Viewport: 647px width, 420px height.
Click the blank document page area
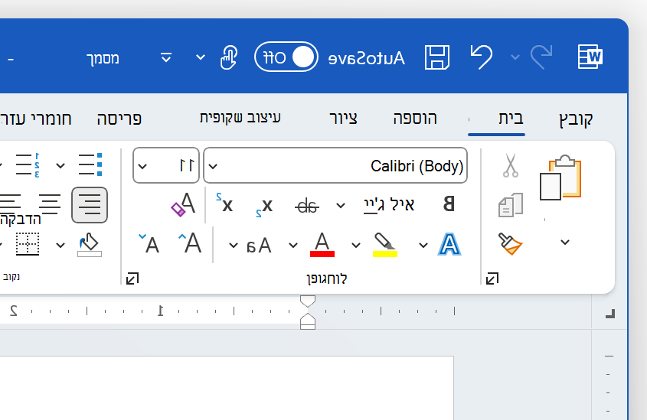pyautogui.click(x=227, y=388)
